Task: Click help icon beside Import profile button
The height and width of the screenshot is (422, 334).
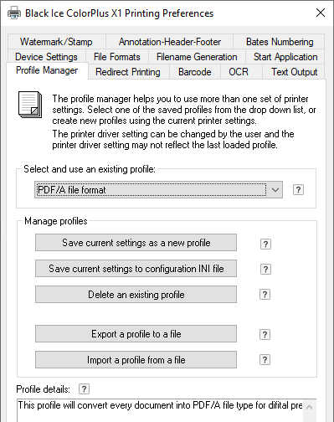Action: coord(265,360)
